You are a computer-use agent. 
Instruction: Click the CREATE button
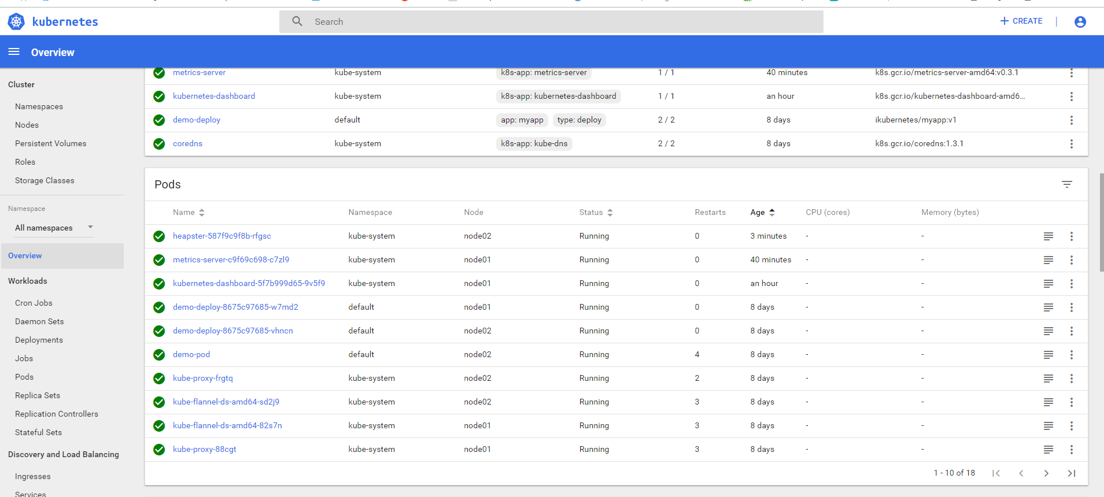coord(1021,21)
